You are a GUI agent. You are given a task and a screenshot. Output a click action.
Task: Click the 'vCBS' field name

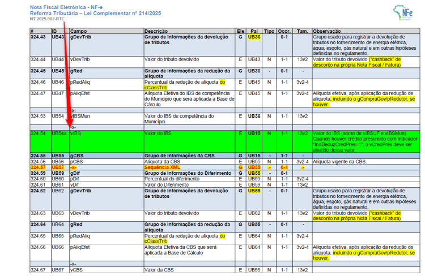click(x=76, y=270)
